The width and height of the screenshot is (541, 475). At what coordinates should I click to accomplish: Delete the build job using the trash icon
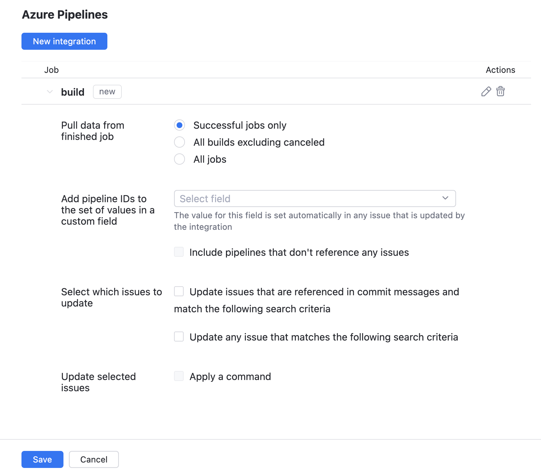pyautogui.click(x=500, y=91)
